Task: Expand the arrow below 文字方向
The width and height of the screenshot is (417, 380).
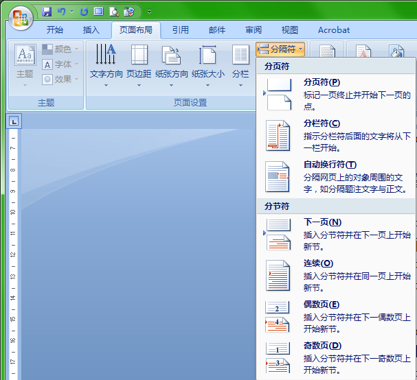Action: [106, 86]
